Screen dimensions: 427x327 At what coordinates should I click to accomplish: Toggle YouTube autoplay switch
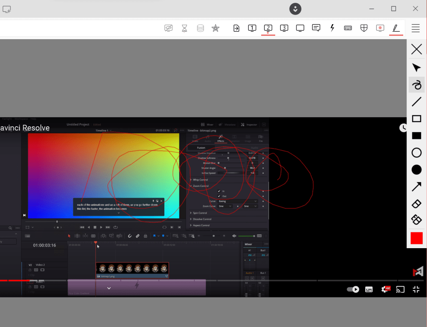coord(353,289)
